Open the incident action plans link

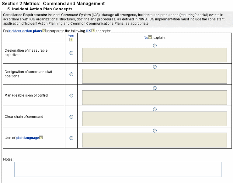pos(25,31)
